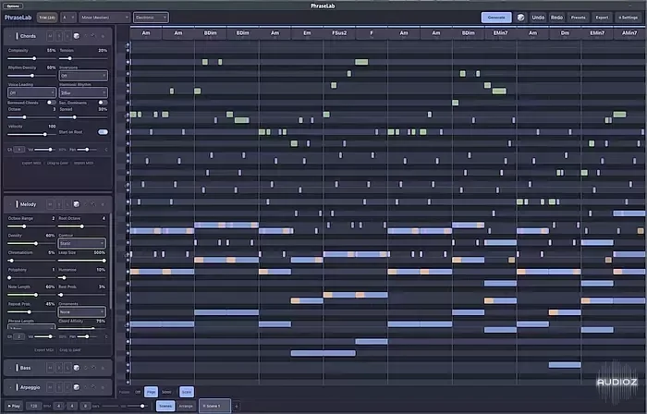Click Export MIDI in Melody panel
The width and height of the screenshot is (647, 414).
click(44, 349)
